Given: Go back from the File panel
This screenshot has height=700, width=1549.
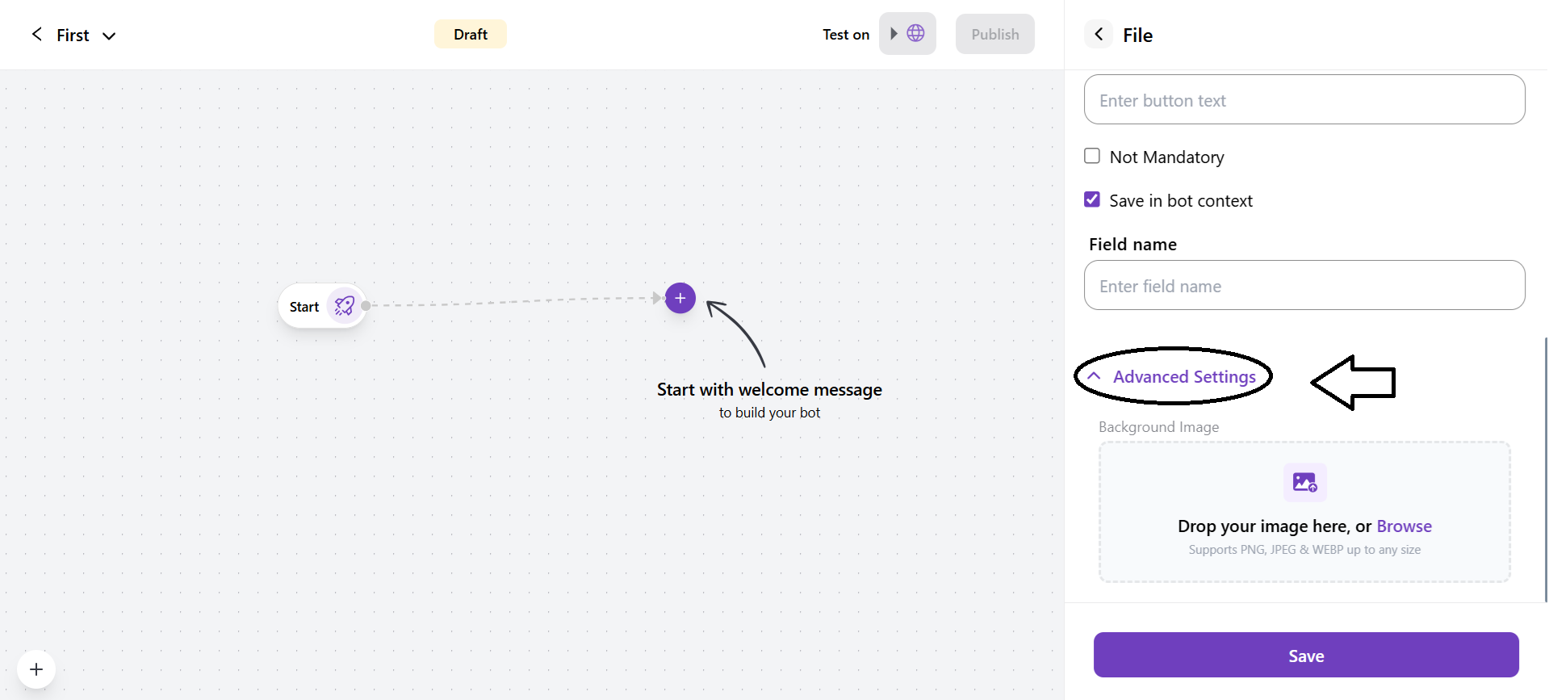Looking at the screenshot, I should pos(1098,34).
